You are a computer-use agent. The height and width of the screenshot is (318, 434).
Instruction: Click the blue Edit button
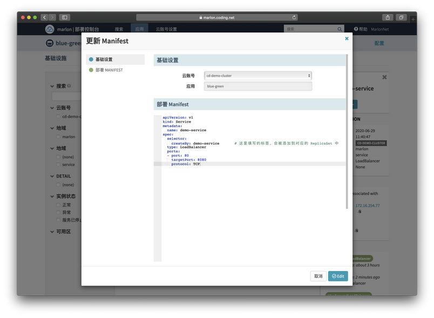[338, 276]
